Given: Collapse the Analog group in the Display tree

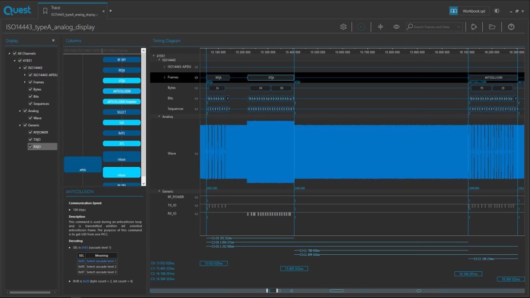Looking at the screenshot, I should click(x=20, y=111).
